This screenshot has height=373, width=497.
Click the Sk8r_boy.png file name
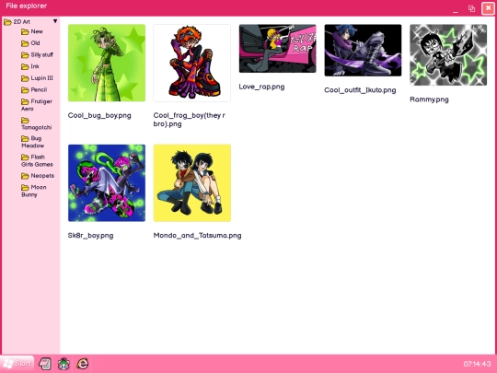point(90,236)
